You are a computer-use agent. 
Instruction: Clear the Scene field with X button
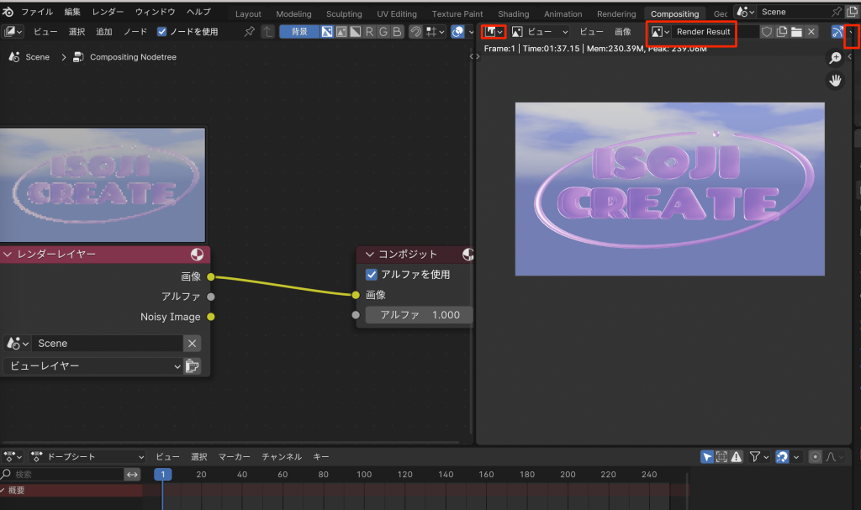pos(193,343)
